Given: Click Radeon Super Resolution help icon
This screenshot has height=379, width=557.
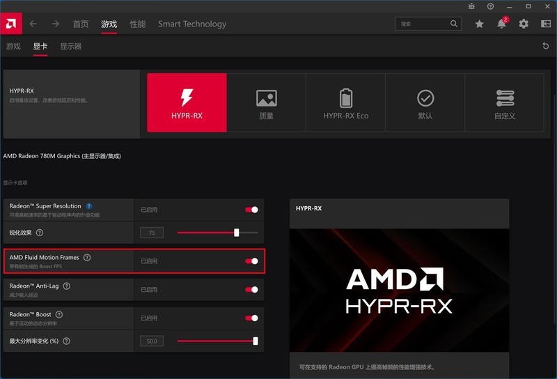Looking at the screenshot, I should coord(89,206).
